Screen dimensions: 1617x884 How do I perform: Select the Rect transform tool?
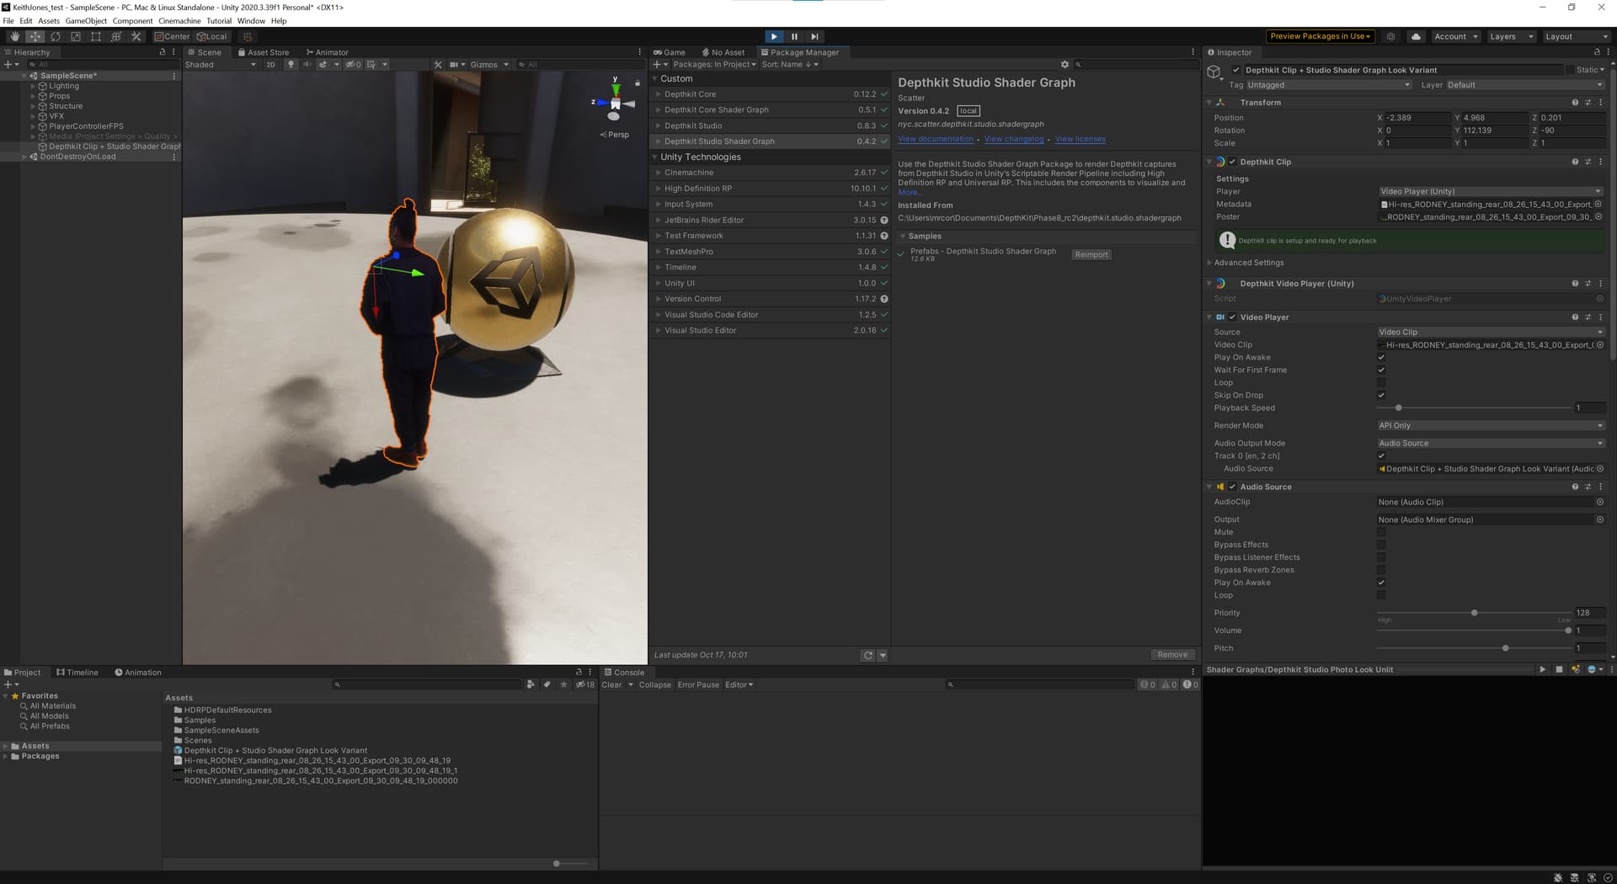96,36
